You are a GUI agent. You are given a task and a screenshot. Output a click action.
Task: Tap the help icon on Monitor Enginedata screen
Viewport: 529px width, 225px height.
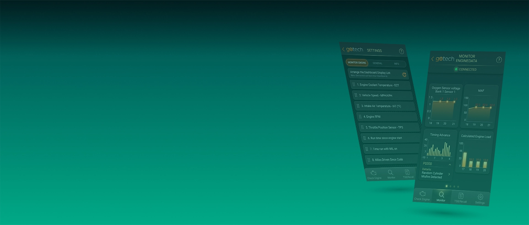499,60
